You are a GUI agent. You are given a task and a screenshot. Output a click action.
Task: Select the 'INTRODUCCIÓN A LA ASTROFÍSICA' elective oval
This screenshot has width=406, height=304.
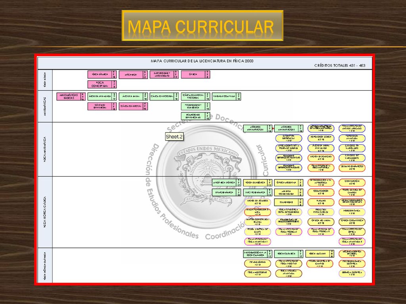(x=321, y=182)
